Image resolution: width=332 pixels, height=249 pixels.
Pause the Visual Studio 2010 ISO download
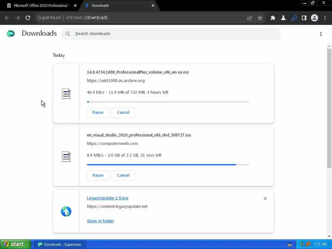tap(98, 175)
